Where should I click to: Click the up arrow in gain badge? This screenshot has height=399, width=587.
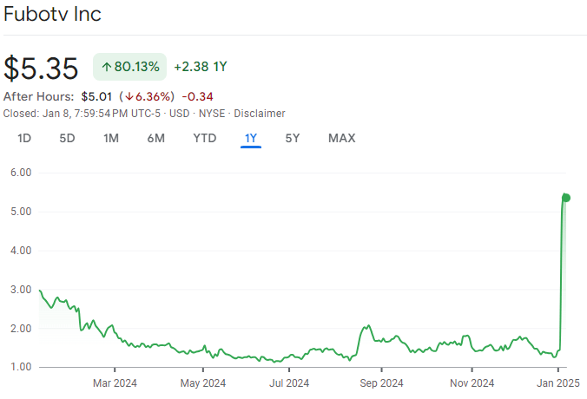(x=107, y=67)
